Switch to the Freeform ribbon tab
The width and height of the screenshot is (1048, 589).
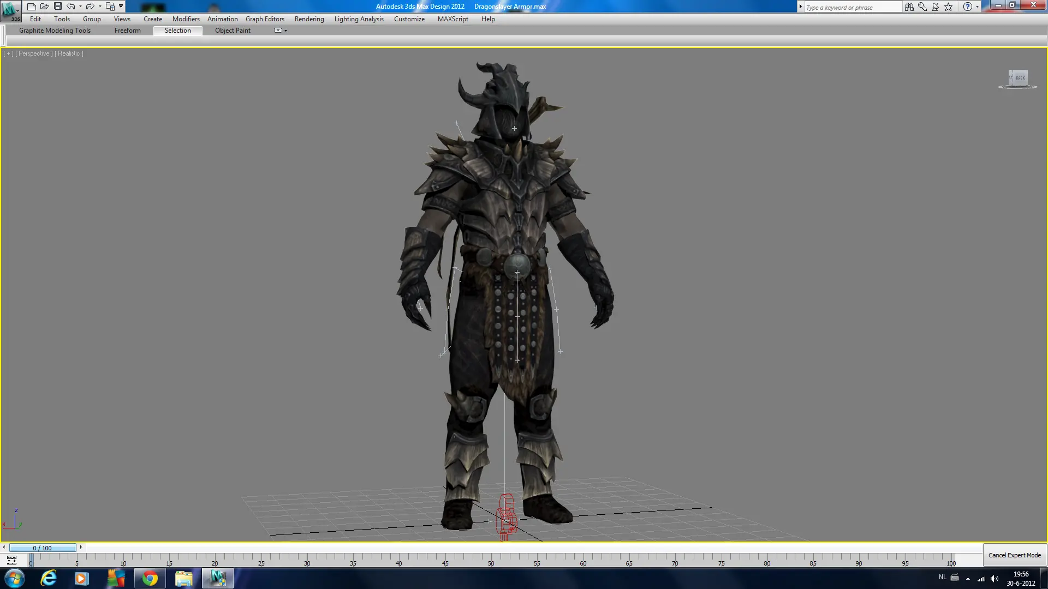click(x=128, y=31)
